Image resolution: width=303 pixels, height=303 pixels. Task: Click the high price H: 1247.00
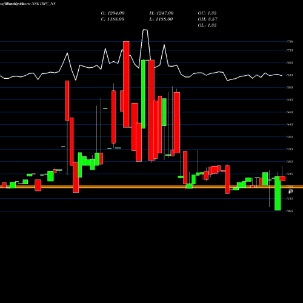tap(161, 13)
